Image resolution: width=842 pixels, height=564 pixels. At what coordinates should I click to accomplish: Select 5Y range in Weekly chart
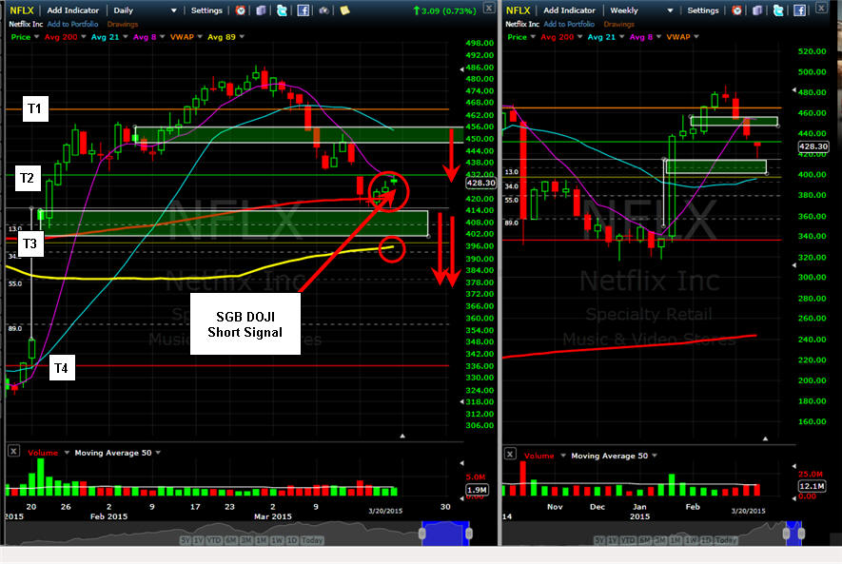pos(599,540)
